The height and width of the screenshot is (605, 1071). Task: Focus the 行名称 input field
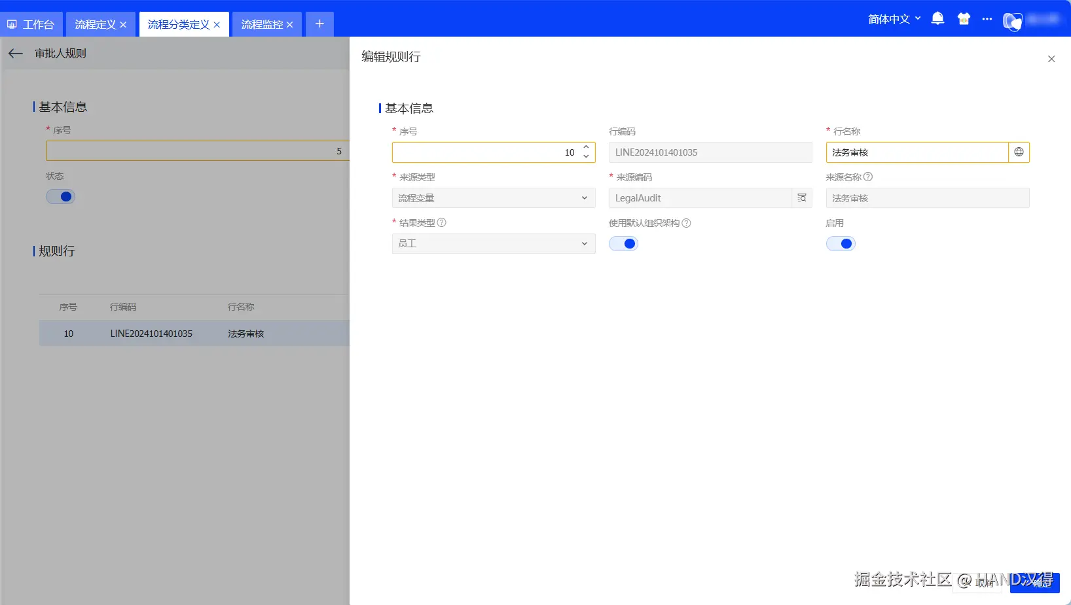tap(917, 152)
